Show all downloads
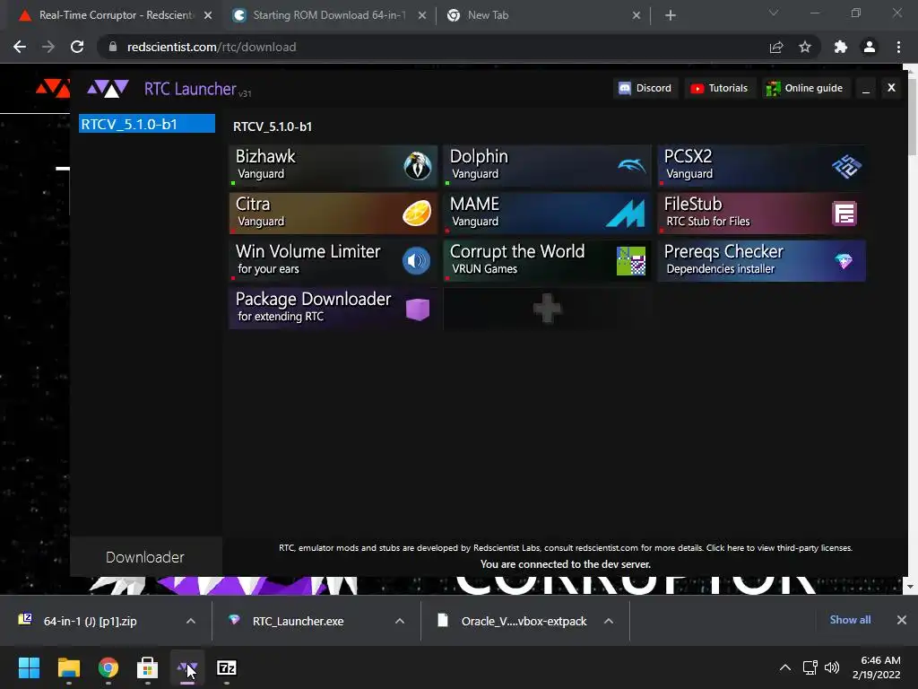This screenshot has height=689, width=918. 850,620
